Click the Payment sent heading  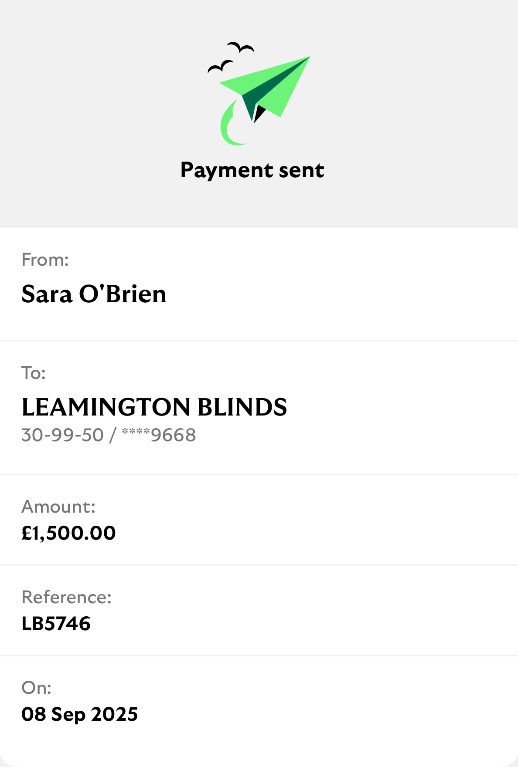click(x=252, y=170)
